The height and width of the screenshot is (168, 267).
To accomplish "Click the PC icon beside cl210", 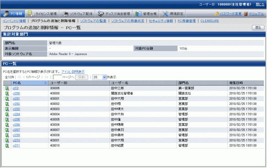I will pos(7,141).
